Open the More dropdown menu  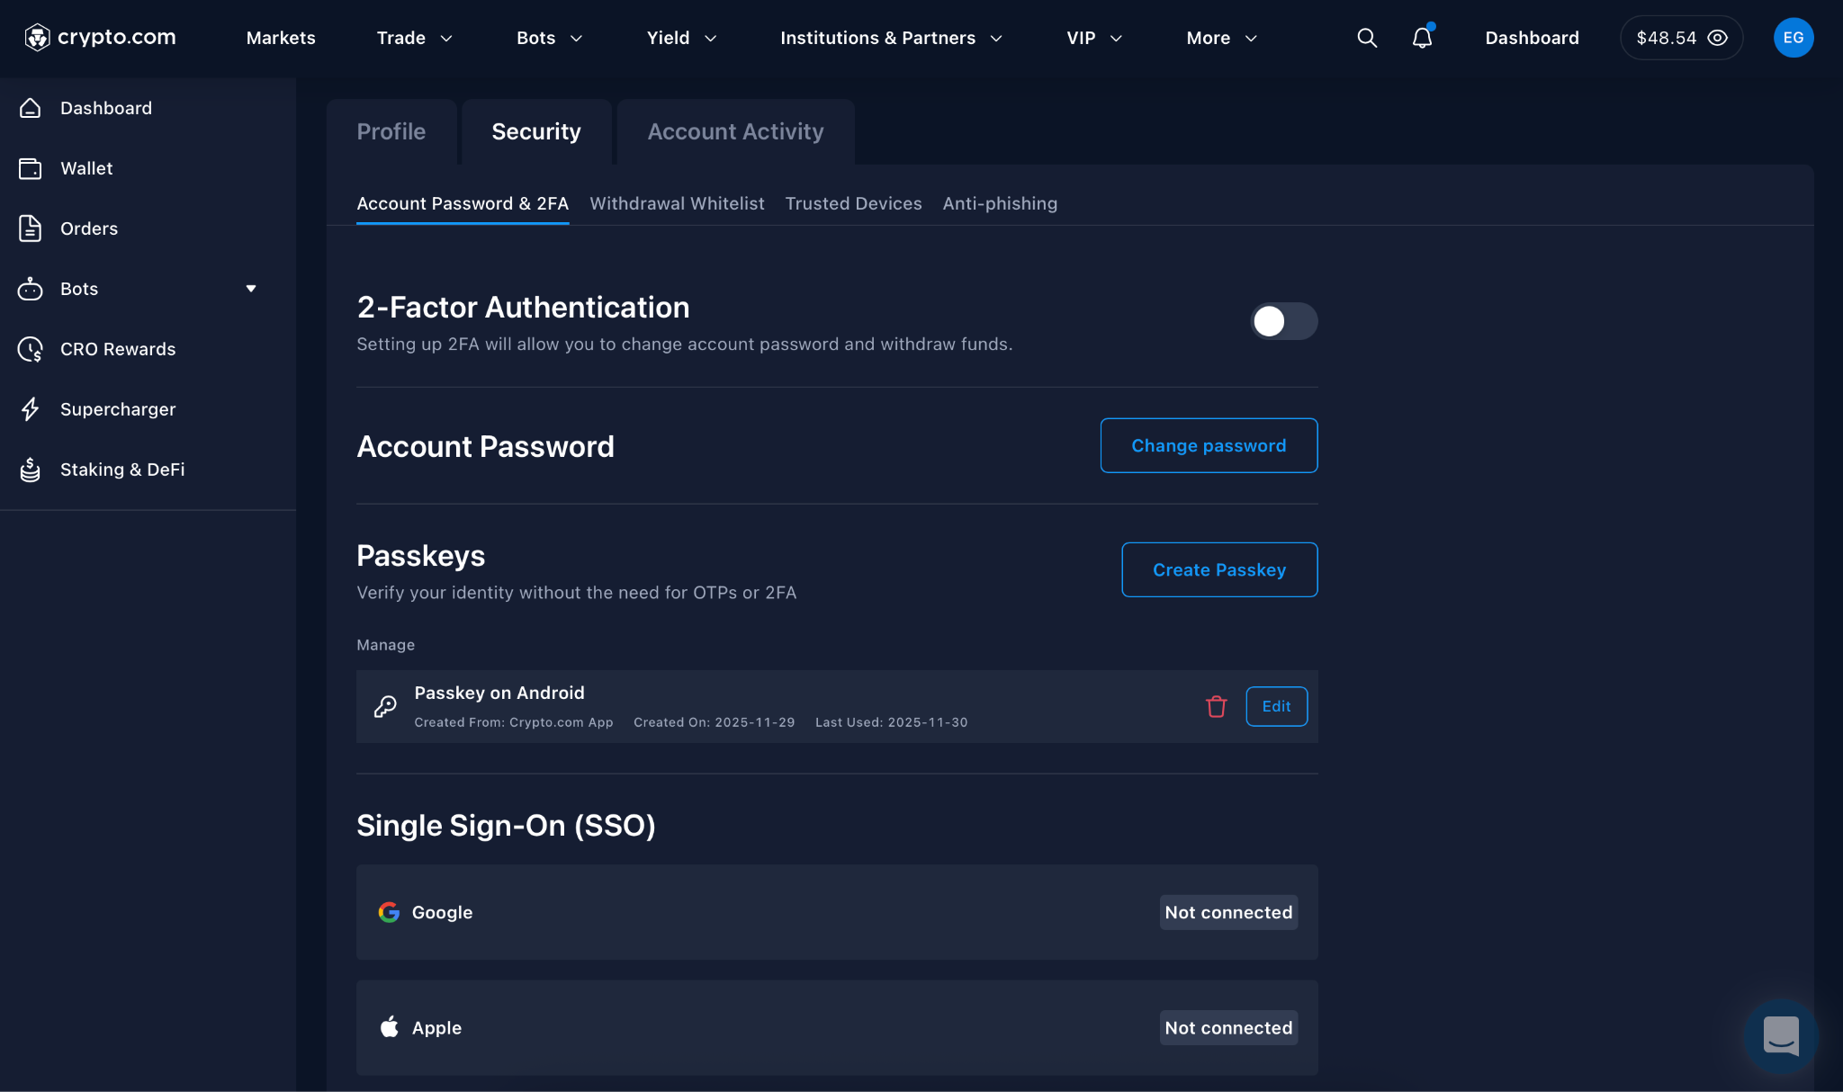point(1219,38)
